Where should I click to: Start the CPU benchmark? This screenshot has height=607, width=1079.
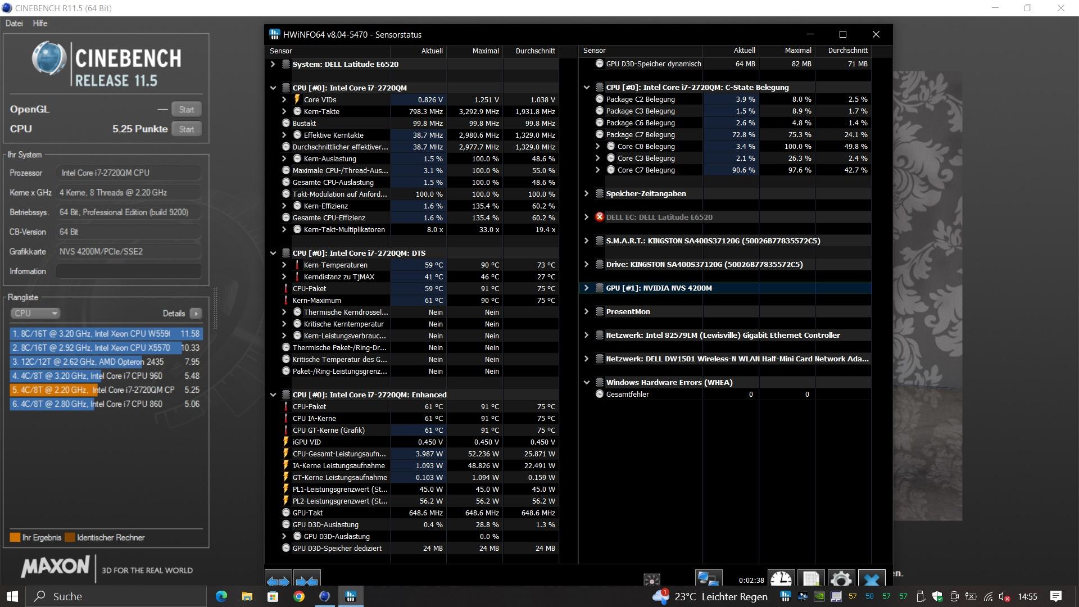(187, 129)
